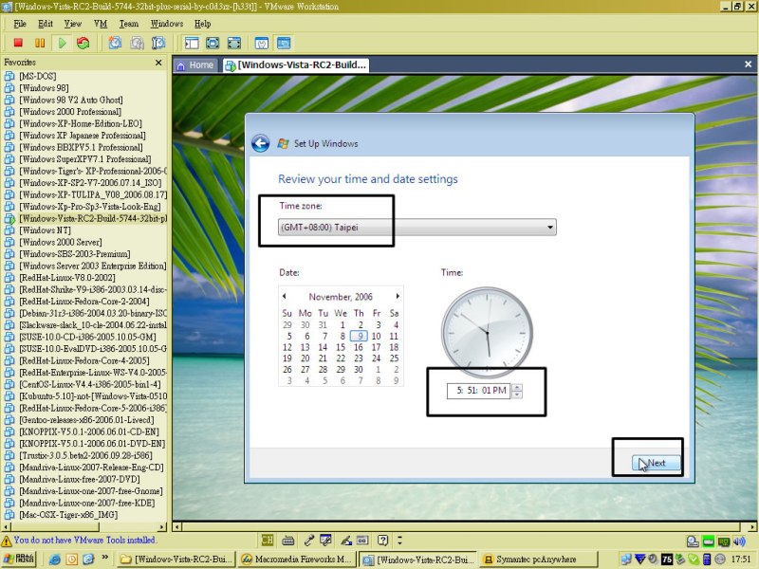The width and height of the screenshot is (759, 569).
Task: Show the console view toolbar icon
Action: tap(284, 43)
